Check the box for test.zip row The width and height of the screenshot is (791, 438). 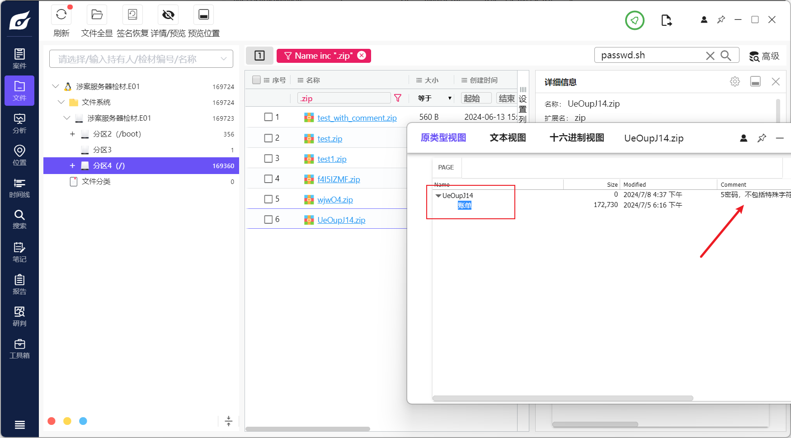point(268,138)
